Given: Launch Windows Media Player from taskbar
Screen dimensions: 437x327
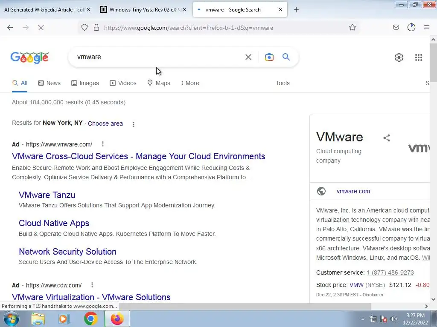Looking at the screenshot, I should [64, 318].
